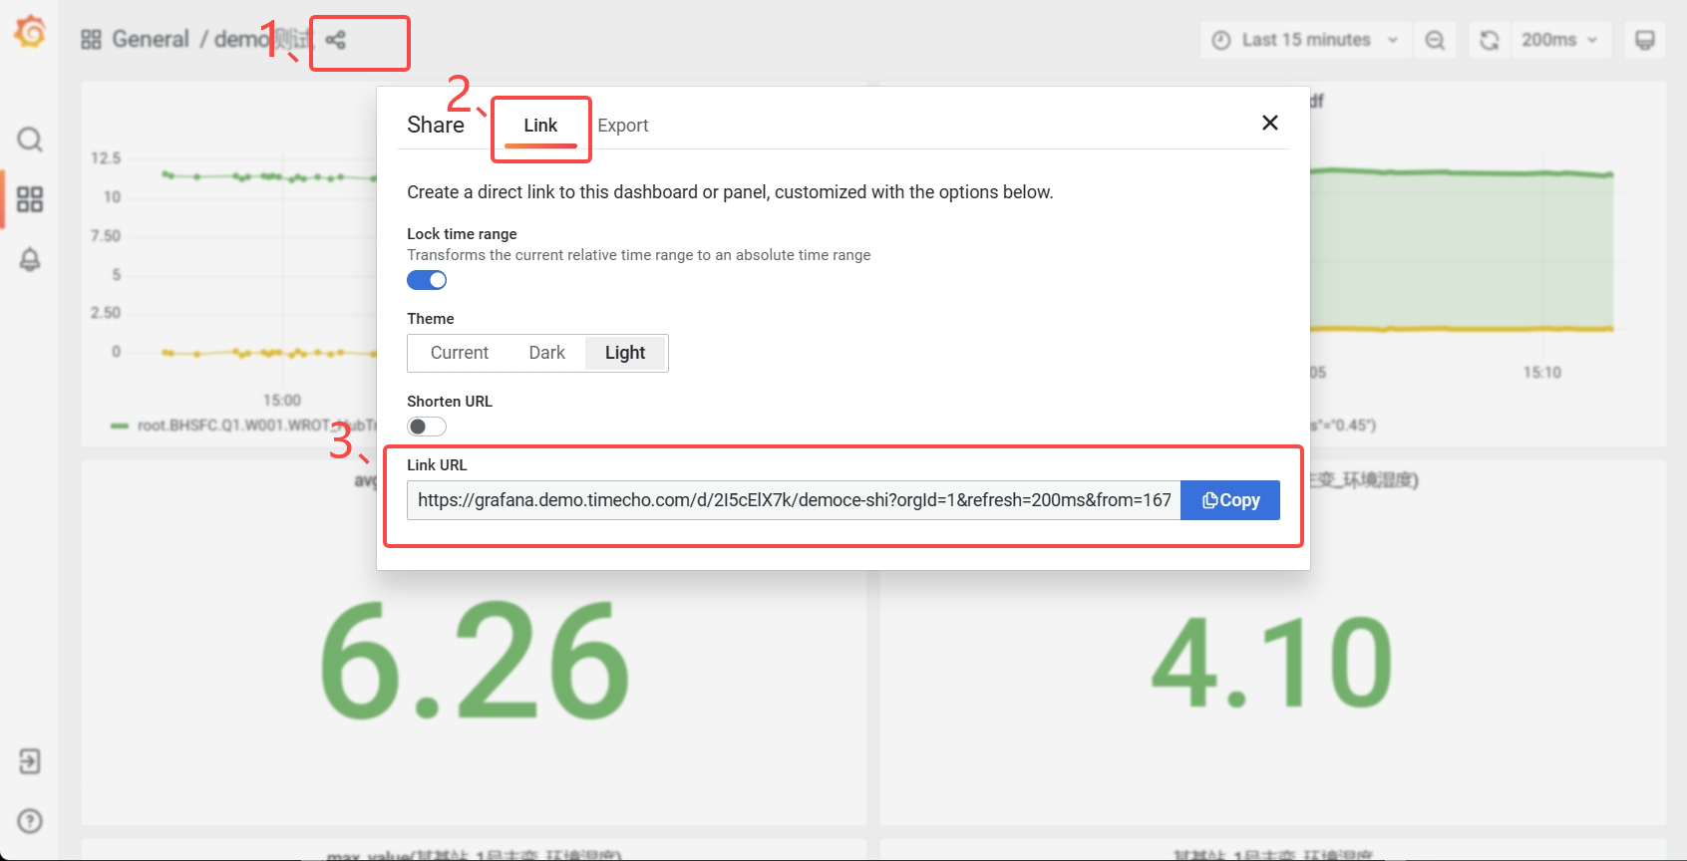Open the Alerting bell icon
This screenshot has height=861, width=1687.
click(x=30, y=260)
